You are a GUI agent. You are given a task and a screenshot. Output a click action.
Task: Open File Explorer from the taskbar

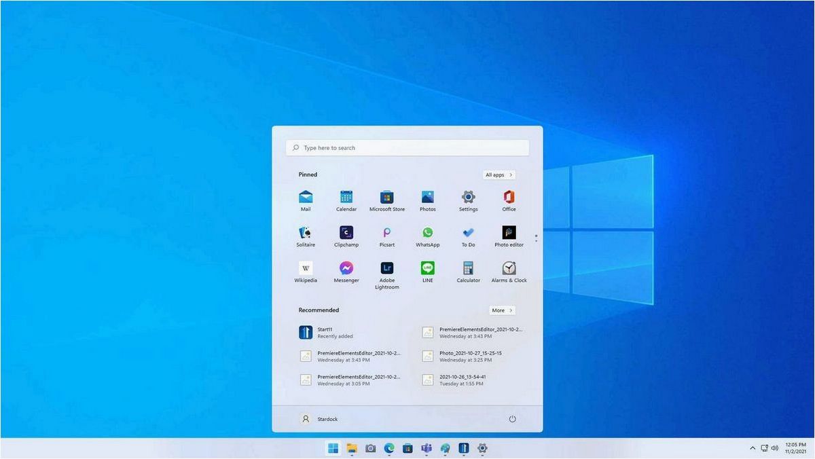click(x=352, y=448)
